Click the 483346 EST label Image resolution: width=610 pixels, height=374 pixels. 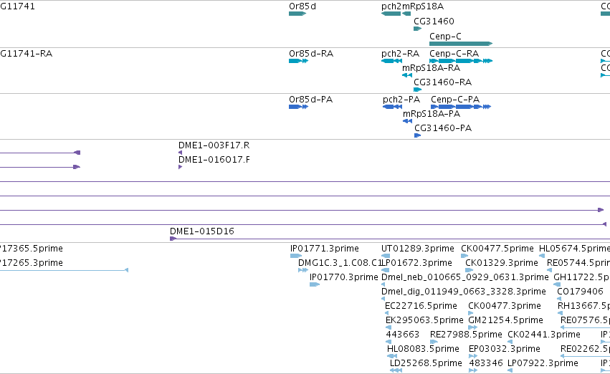click(x=486, y=363)
